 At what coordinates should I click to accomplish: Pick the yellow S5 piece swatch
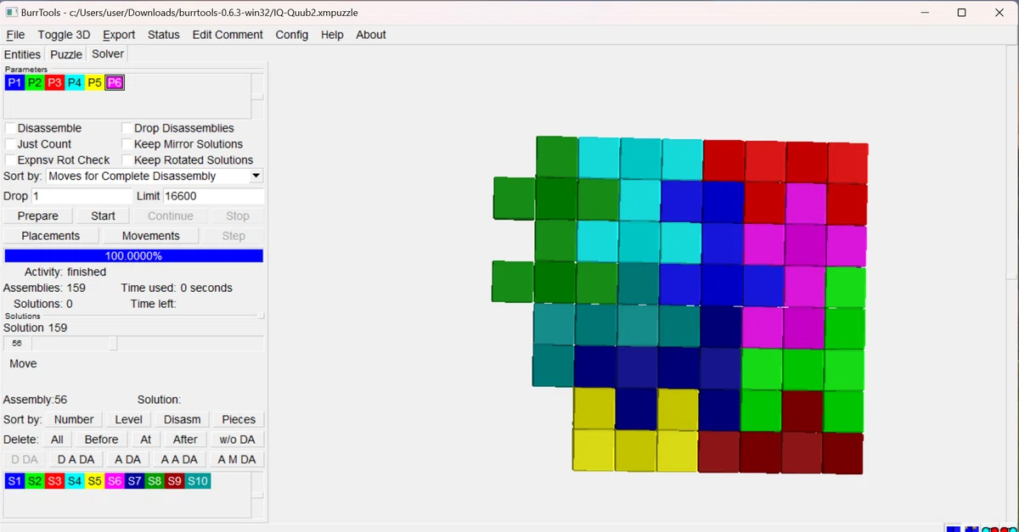[x=94, y=481]
